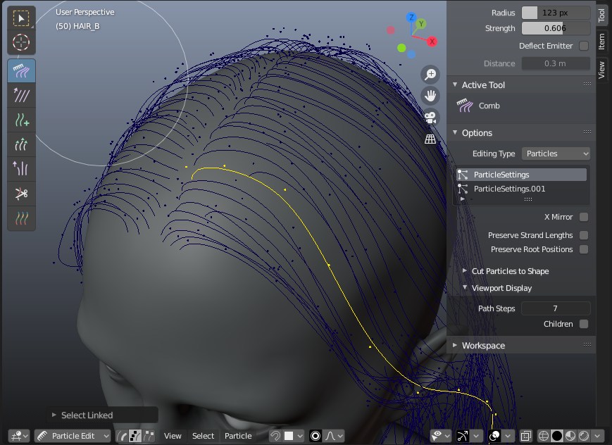This screenshot has width=612, height=445.
Task: Select the Puff hair tool
Action: pyautogui.click(x=21, y=169)
